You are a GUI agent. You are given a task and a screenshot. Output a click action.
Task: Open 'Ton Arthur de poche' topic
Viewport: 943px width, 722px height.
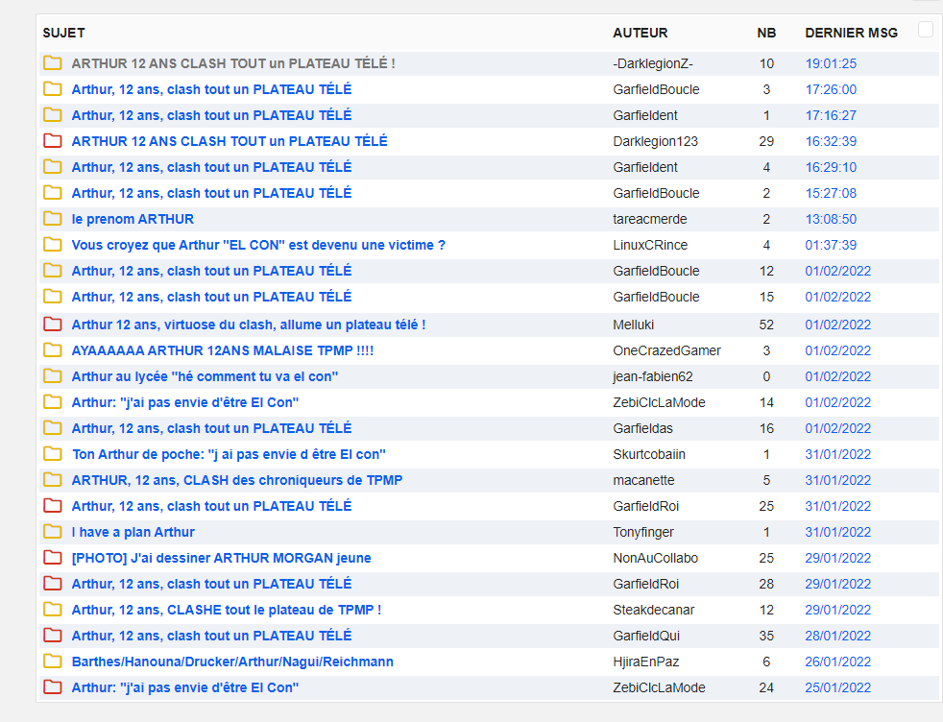tap(229, 454)
